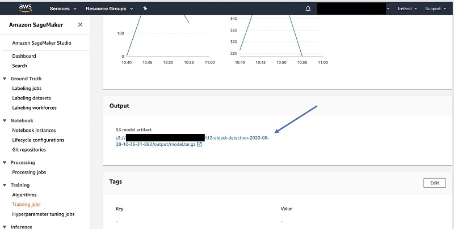The width and height of the screenshot is (454, 229).
Task: Click the AWS logo home icon
Action: click(x=25, y=8)
